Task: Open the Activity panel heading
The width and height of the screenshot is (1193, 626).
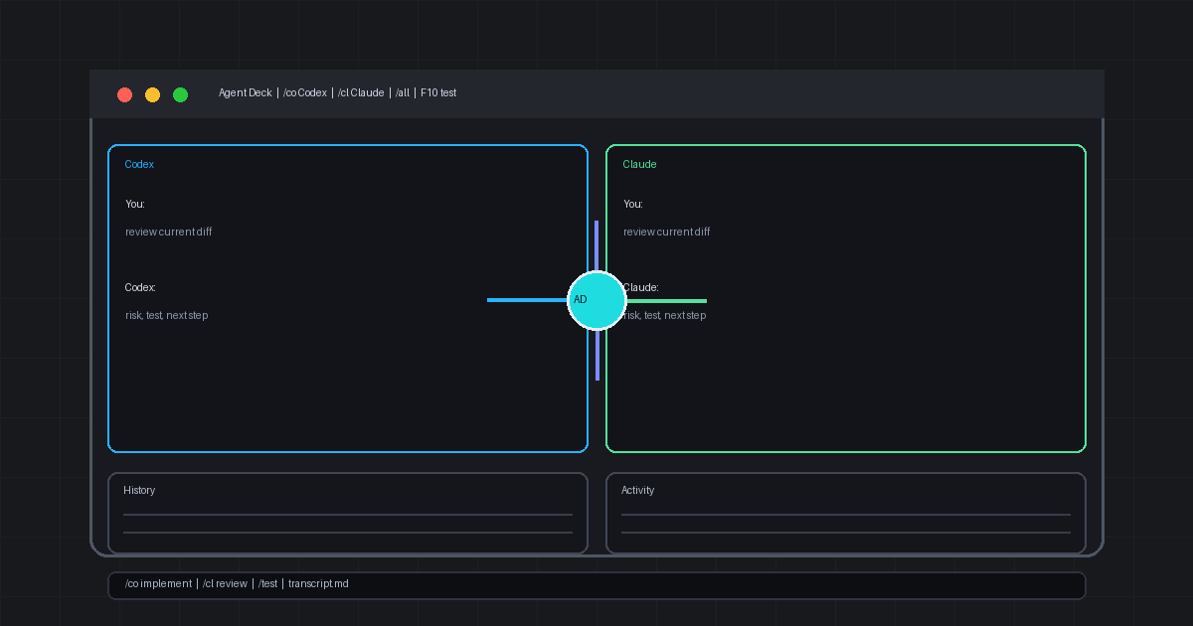Action: [638, 491]
